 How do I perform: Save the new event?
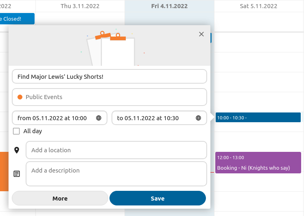coord(157,199)
